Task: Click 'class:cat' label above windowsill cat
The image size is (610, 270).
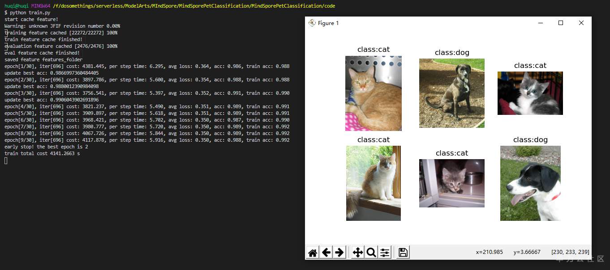Action: click(374, 140)
